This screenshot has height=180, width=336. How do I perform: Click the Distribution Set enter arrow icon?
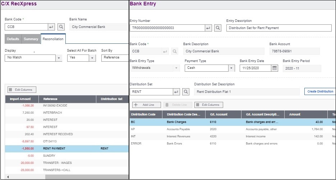point(176,92)
